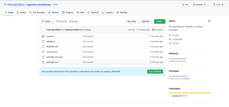Open the Wiki tab
Image resolution: width=229 pixels, height=107 pixels.
tap(80, 13)
